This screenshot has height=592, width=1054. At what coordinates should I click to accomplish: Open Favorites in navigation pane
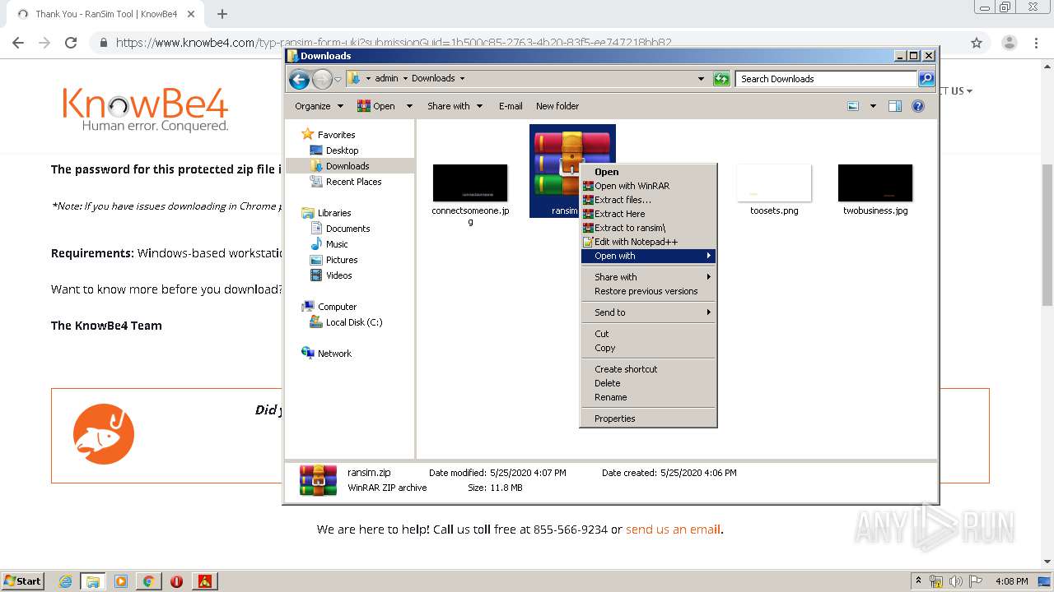click(x=336, y=135)
